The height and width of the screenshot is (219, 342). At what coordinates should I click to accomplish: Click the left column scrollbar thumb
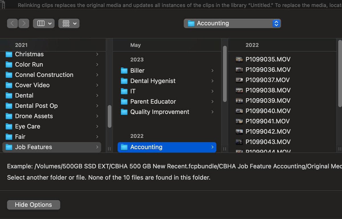click(x=110, y=117)
